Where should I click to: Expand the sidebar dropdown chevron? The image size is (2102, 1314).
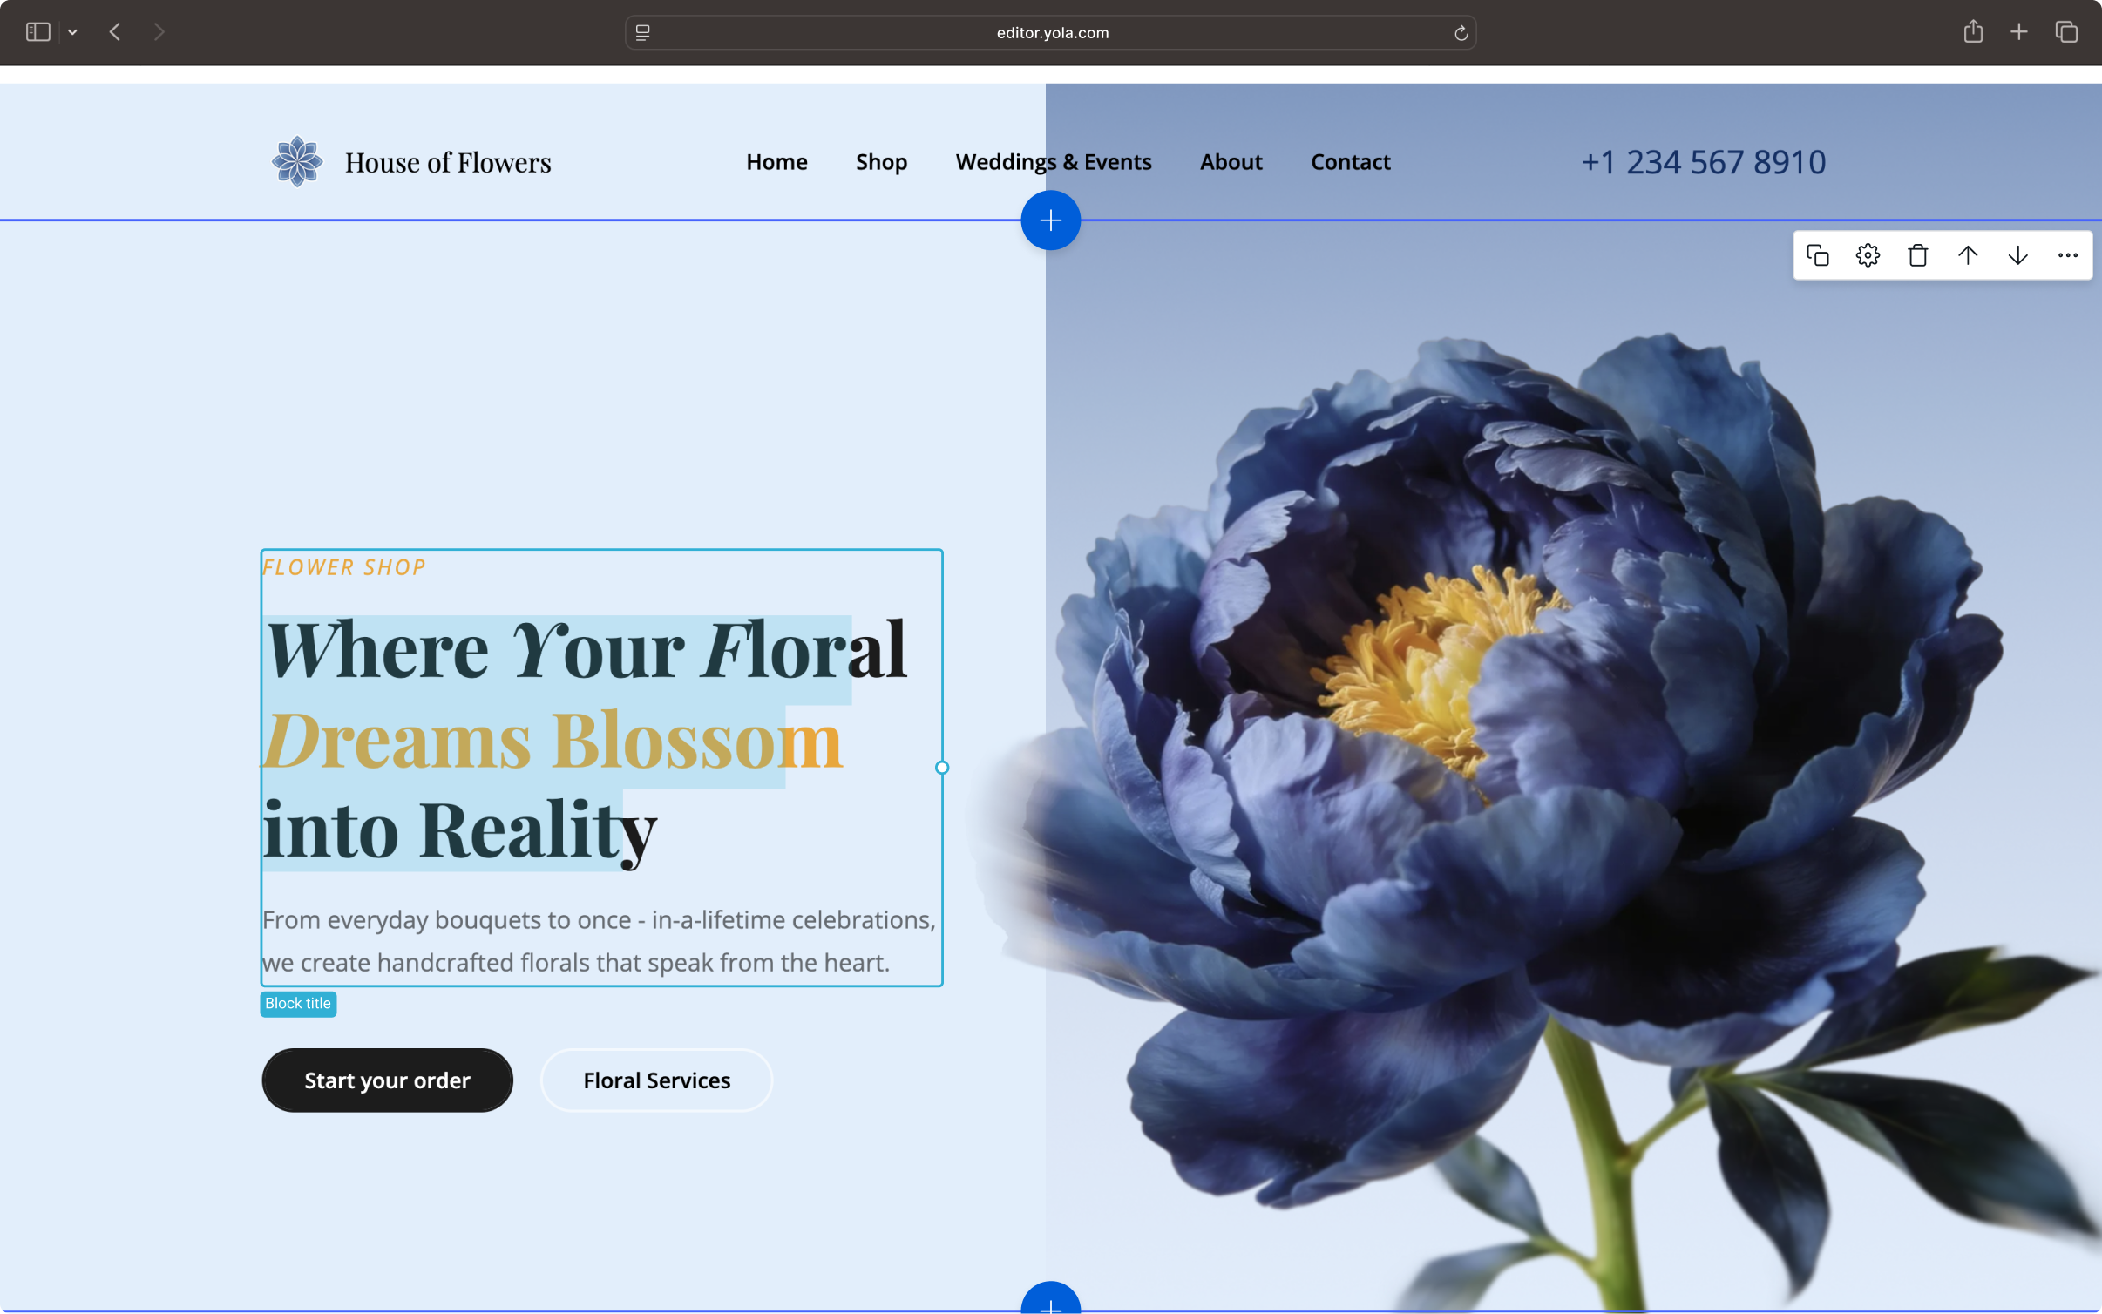pyautogui.click(x=73, y=32)
